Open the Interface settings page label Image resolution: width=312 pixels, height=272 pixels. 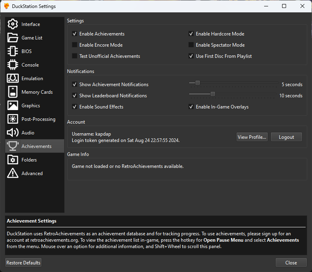(x=31, y=24)
